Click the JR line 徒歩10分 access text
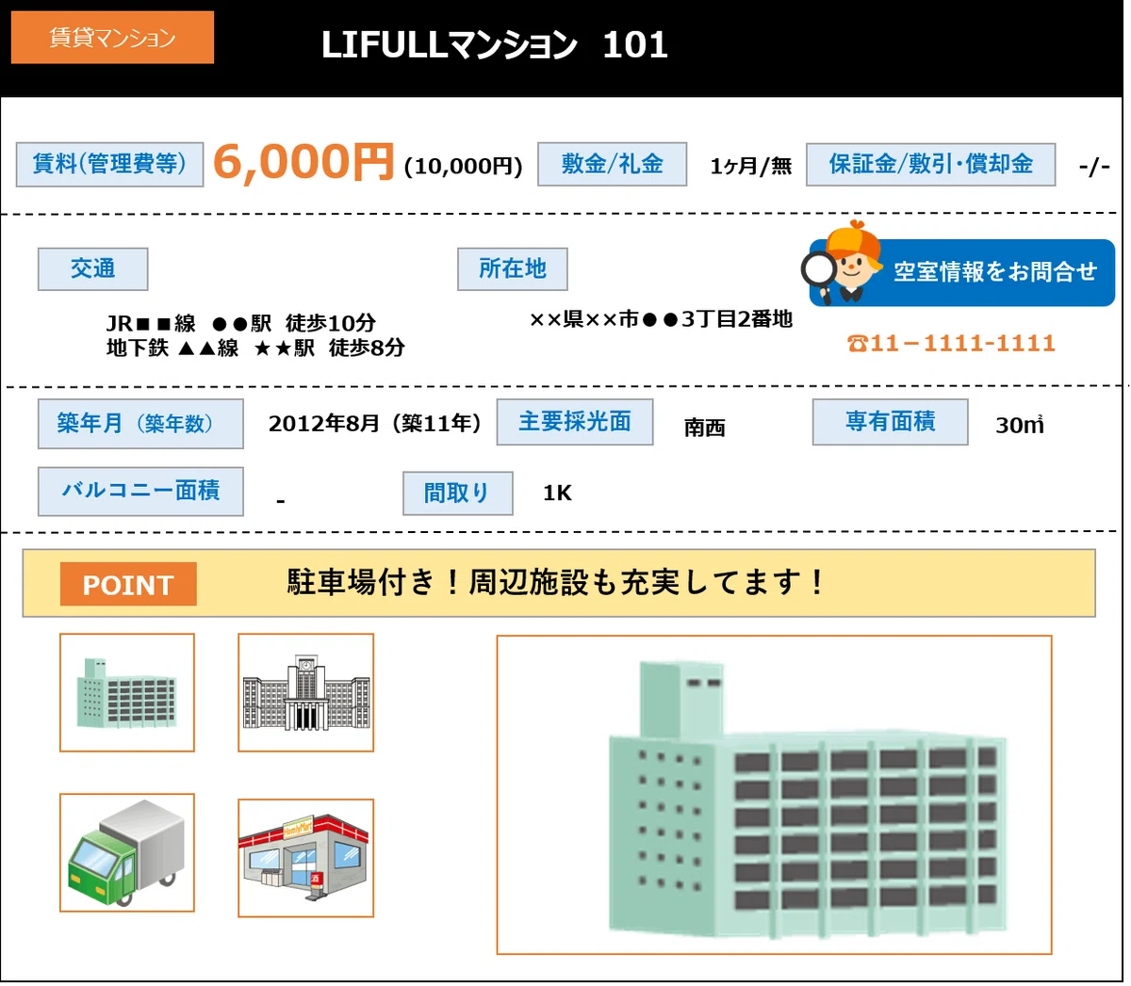1131x986 pixels. click(241, 323)
